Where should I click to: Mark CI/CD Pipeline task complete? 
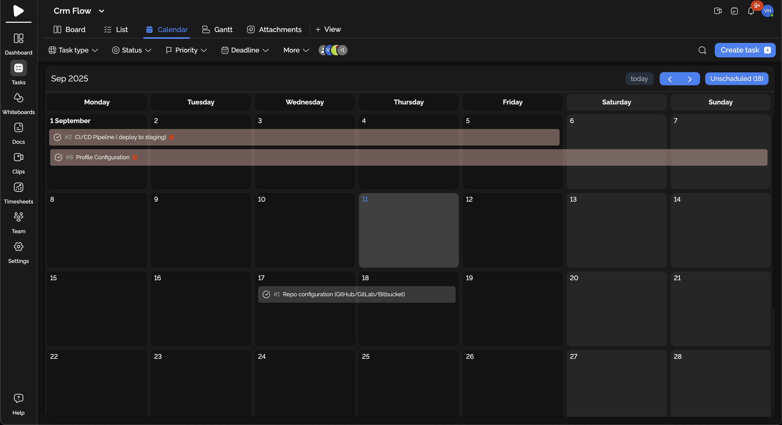click(x=57, y=137)
